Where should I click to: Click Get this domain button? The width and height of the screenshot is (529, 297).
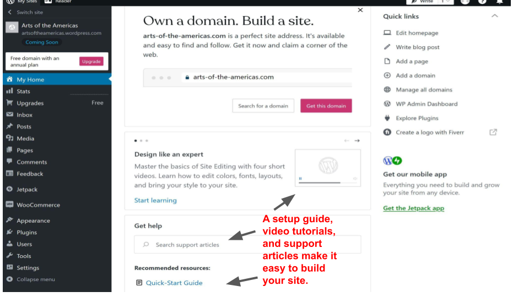pyautogui.click(x=326, y=106)
